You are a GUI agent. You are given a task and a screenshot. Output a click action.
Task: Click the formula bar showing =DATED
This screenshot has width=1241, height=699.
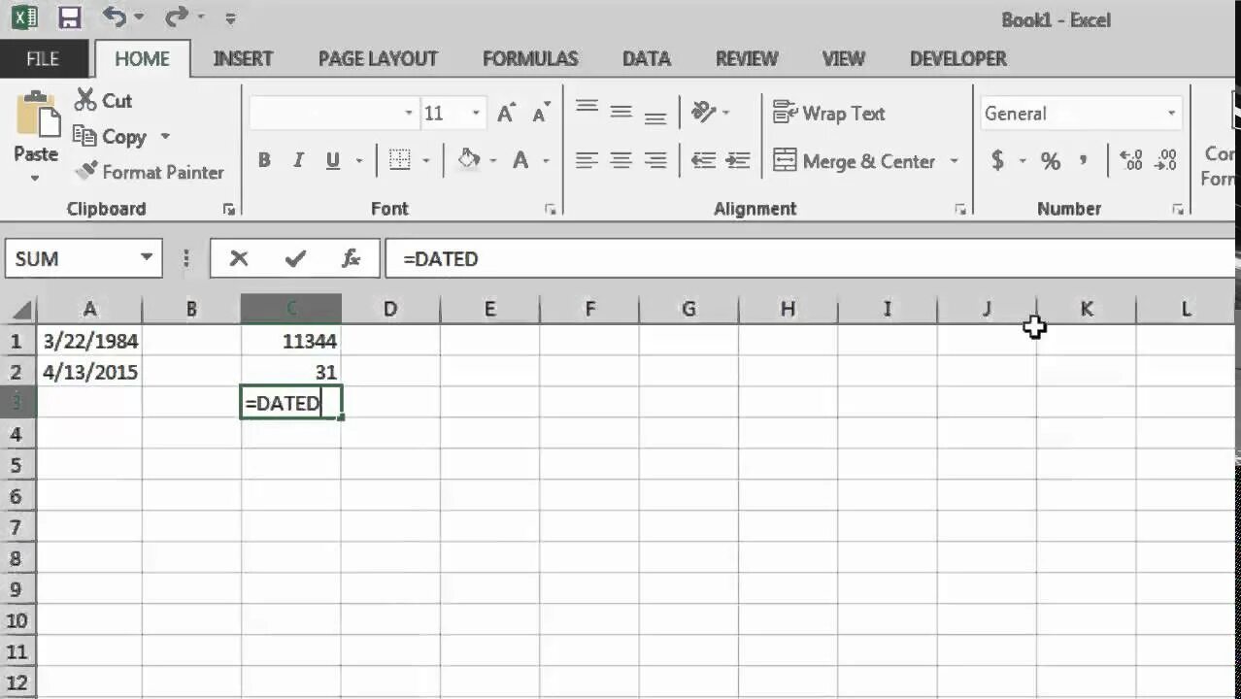(810, 259)
